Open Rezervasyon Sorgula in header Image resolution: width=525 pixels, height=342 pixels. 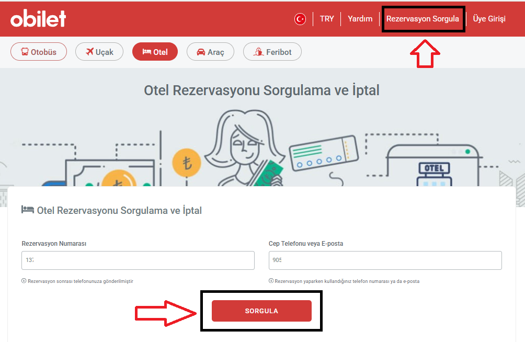tap(423, 19)
